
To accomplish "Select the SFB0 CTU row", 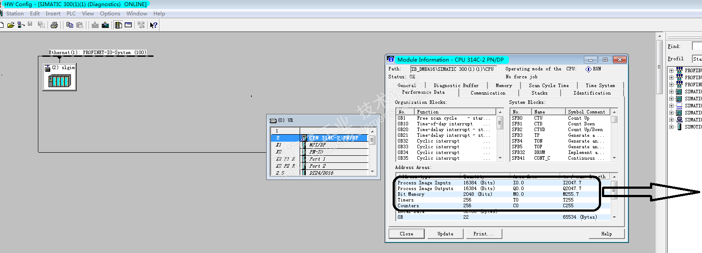I will [x=561, y=118].
